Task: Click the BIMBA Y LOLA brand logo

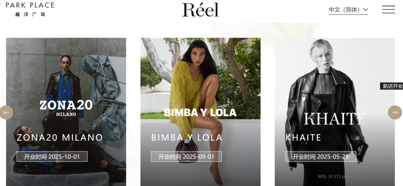Action: 200,112
